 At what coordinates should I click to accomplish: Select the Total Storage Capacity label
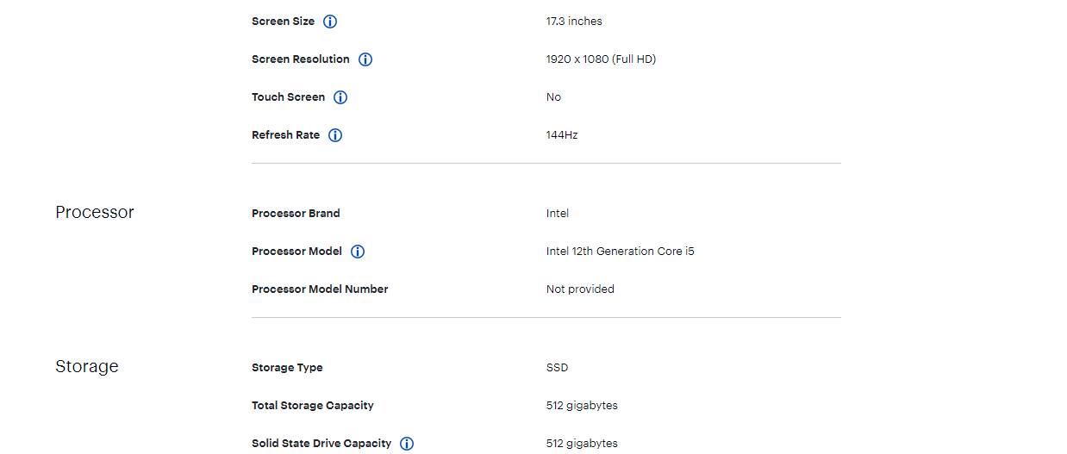pyautogui.click(x=313, y=406)
